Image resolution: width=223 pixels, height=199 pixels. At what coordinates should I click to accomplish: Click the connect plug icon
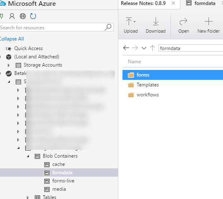1,16
